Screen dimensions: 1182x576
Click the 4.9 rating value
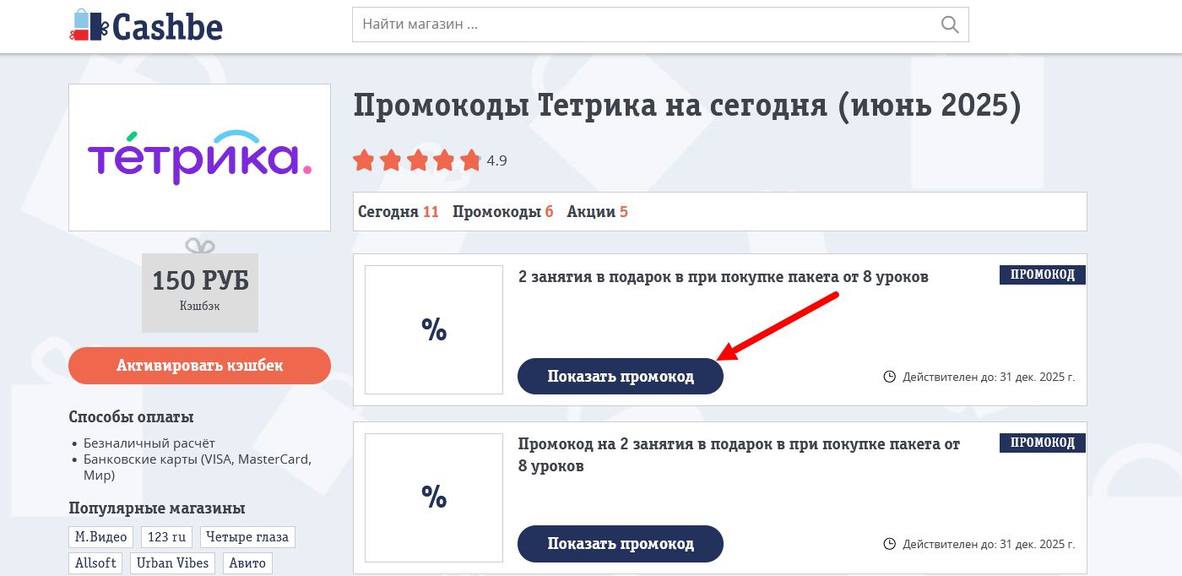click(497, 160)
